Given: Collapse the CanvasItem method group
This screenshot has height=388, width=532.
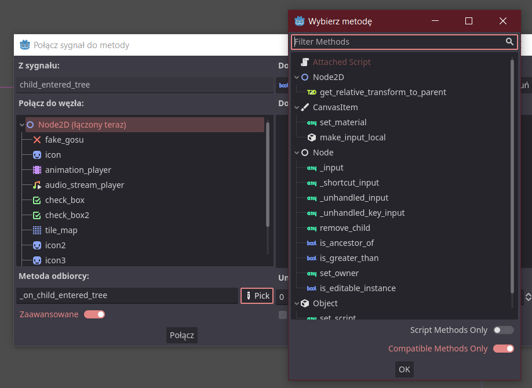Looking at the screenshot, I should (x=297, y=108).
